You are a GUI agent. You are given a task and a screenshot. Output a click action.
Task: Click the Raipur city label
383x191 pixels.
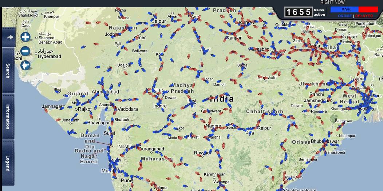264,128
